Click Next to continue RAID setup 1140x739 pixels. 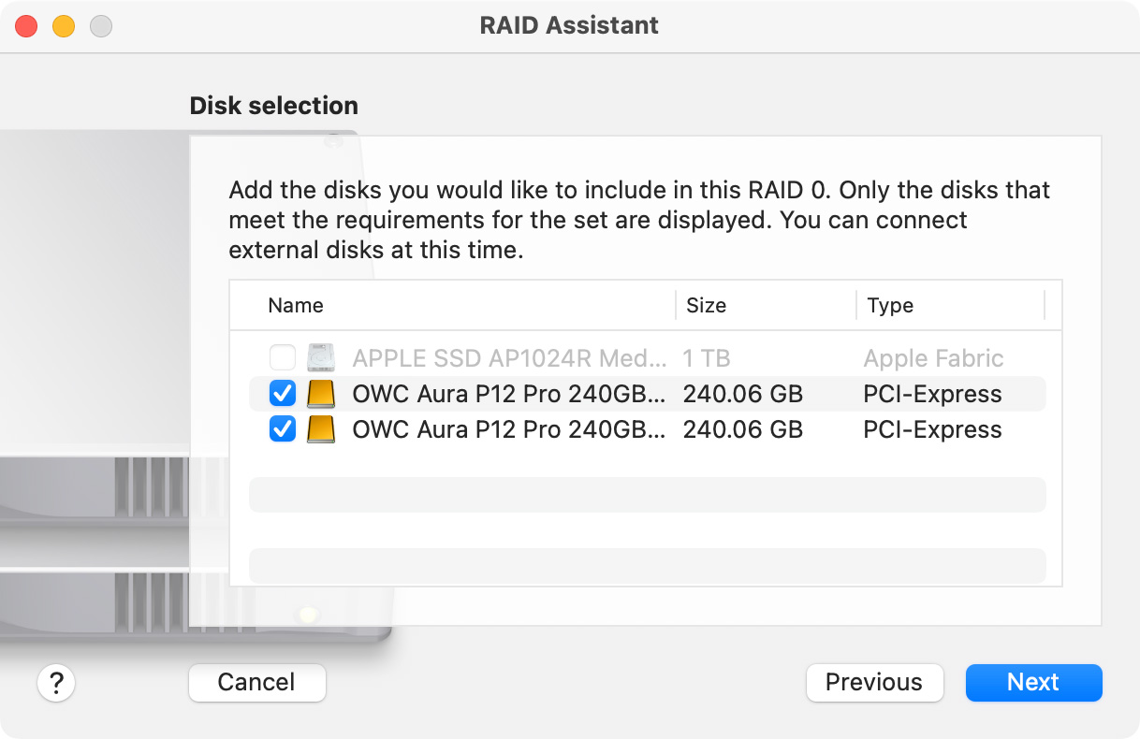[x=1033, y=682]
